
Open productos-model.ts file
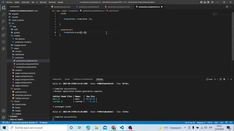(x=23, y=42)
